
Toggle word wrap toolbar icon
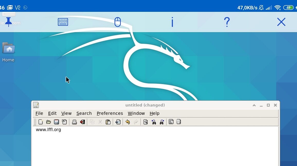(171, 122)
